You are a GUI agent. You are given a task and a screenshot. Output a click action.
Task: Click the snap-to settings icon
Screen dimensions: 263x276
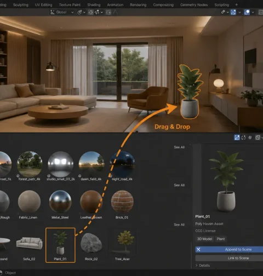[x=97, y=12]
